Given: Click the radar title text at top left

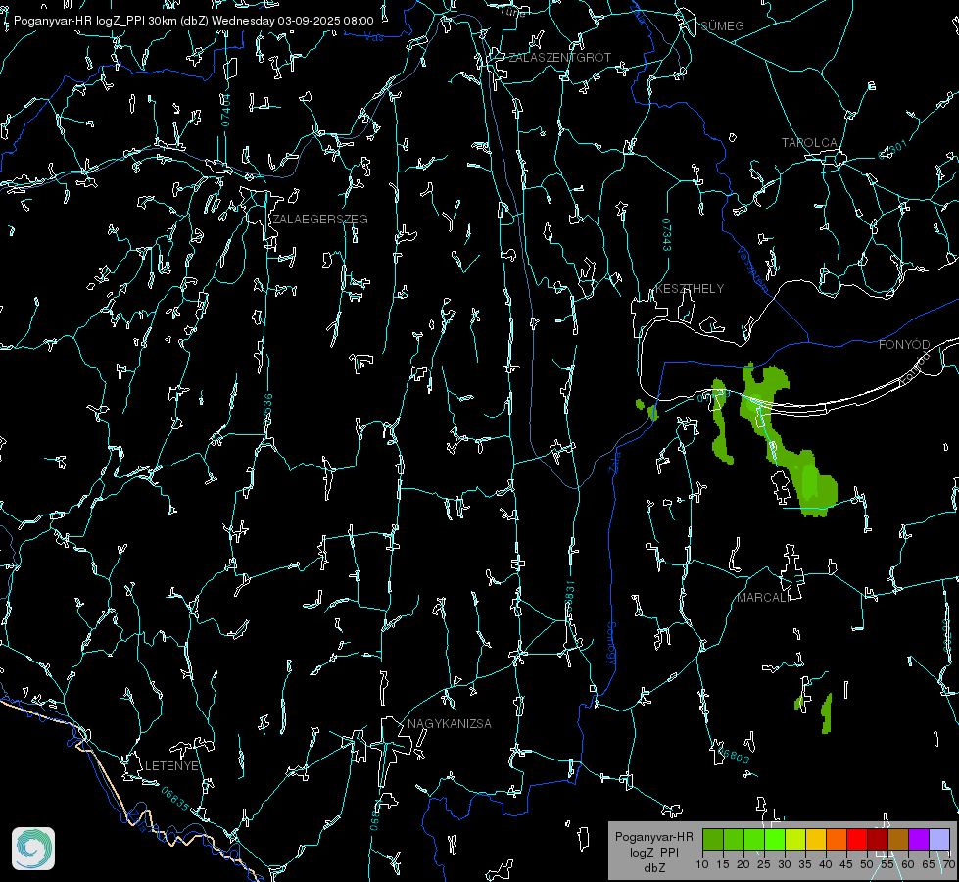Looking at the screenshot, I should pos(193,21).
